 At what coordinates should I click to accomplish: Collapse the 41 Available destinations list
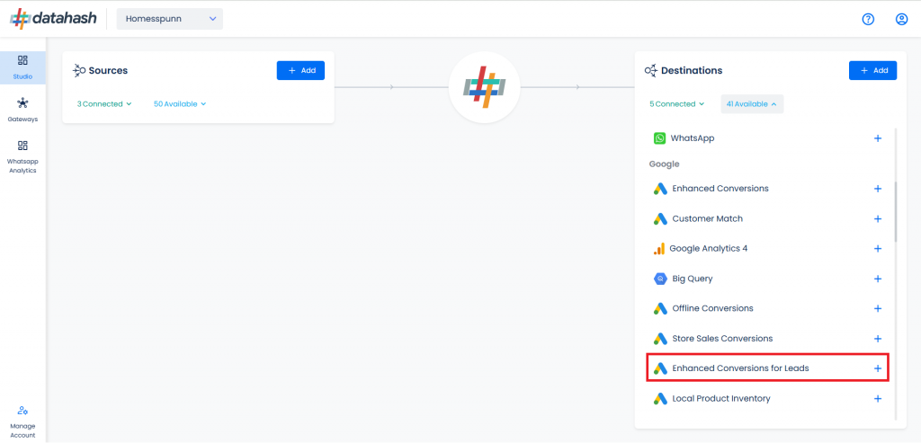click(752, 104)
